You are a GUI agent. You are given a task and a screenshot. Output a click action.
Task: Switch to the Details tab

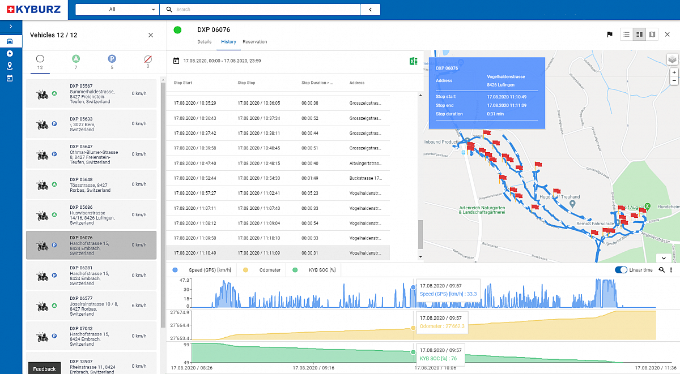pos(204,42)
